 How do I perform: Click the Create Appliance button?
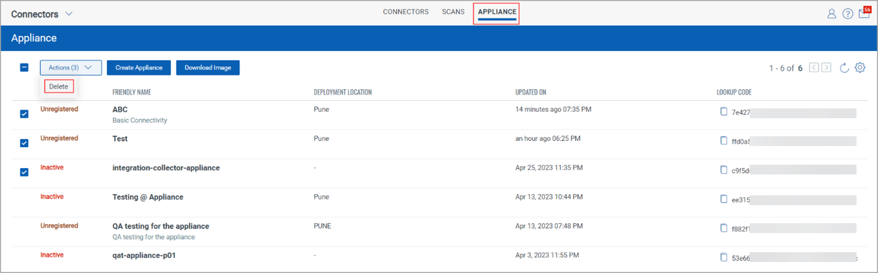click(x=139, y=68)
